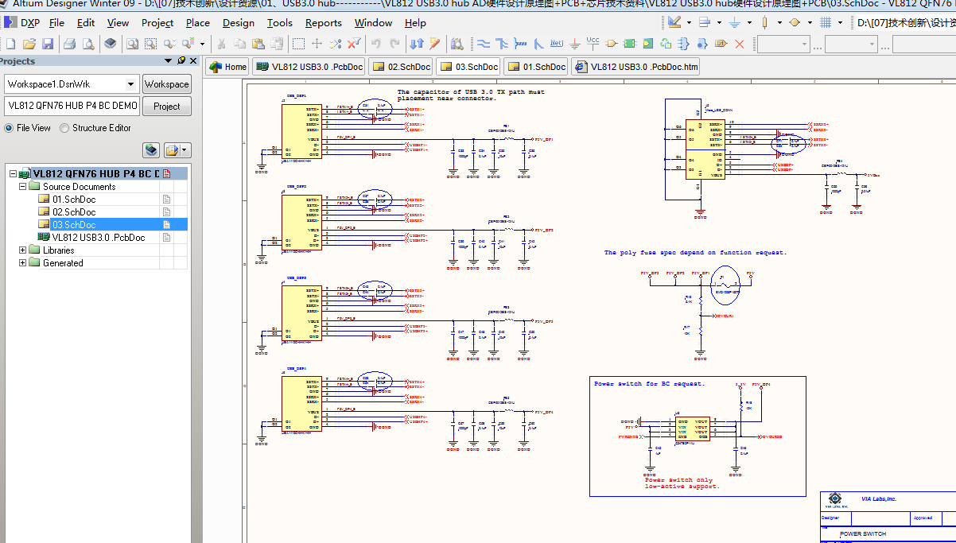Open the power sources dropdown
This screenshot has height=543, width=956.
coord(749,22)
